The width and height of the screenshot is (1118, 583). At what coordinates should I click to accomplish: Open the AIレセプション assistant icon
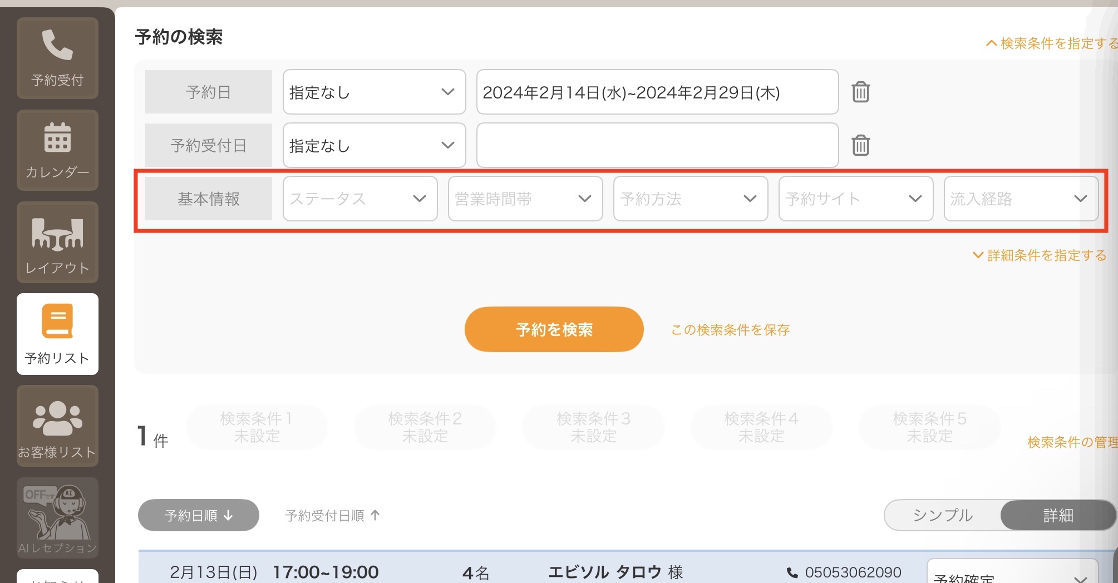pyautogui.click(x=57, y=518)
